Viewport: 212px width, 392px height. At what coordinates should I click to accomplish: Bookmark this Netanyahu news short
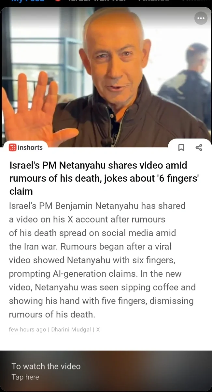181,148
